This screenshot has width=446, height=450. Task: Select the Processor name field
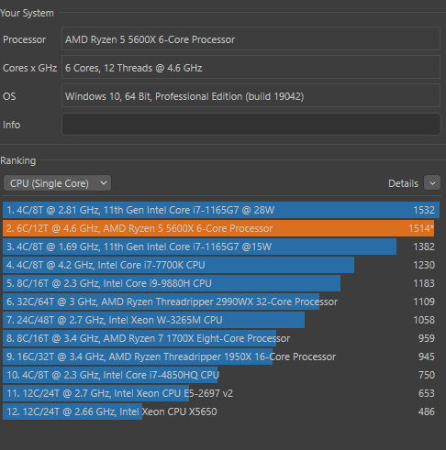point(251,38)
